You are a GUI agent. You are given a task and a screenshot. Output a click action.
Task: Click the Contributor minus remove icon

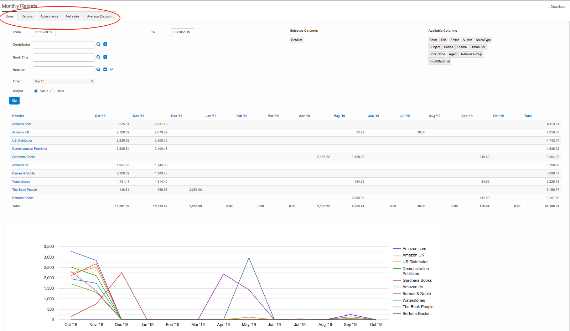105,44
